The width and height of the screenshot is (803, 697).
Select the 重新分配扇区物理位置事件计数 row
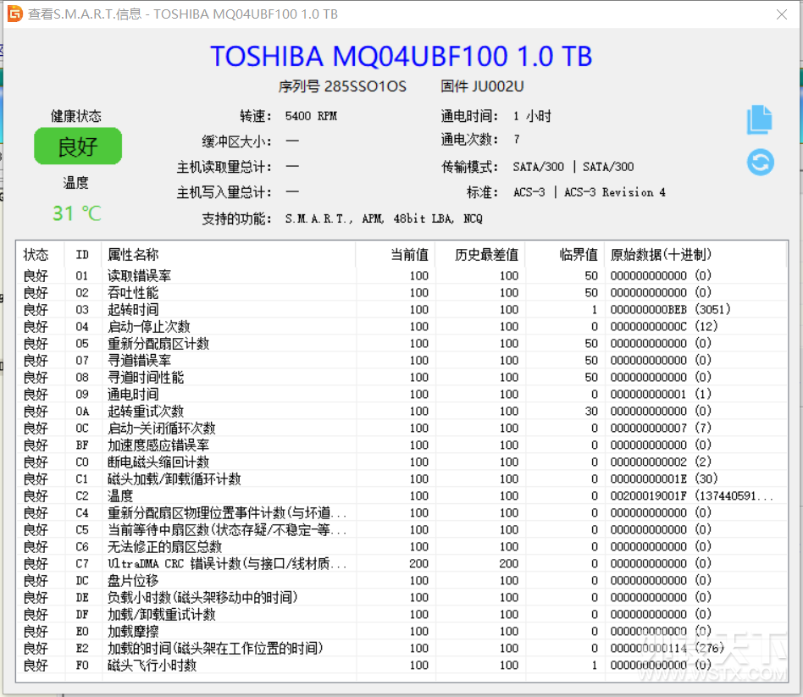(x=402, y=512)
